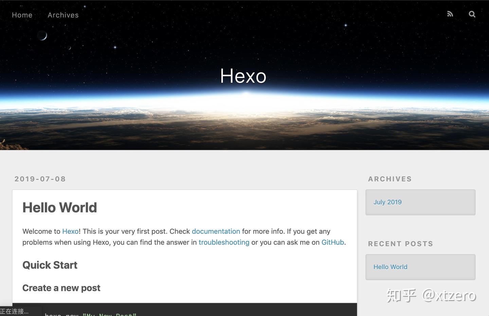Click the 正在连接 browser status label
Screen dimensions: 489x316
click(x=14, y=311)
